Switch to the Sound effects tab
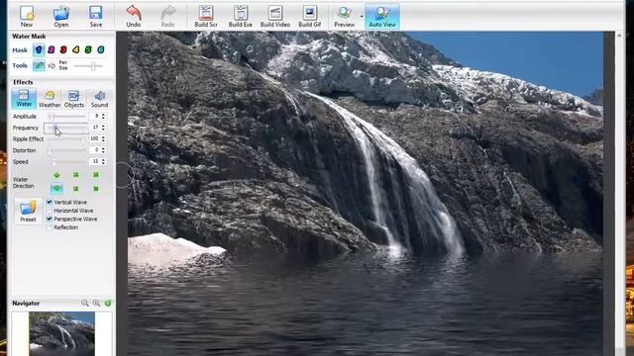 (x=99, y=99)
